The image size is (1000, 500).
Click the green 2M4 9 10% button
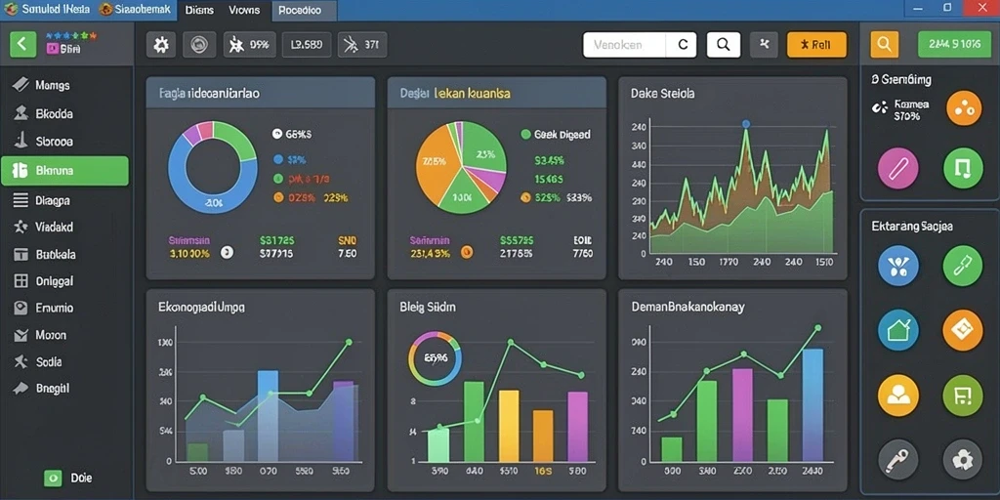coord(954,44)
